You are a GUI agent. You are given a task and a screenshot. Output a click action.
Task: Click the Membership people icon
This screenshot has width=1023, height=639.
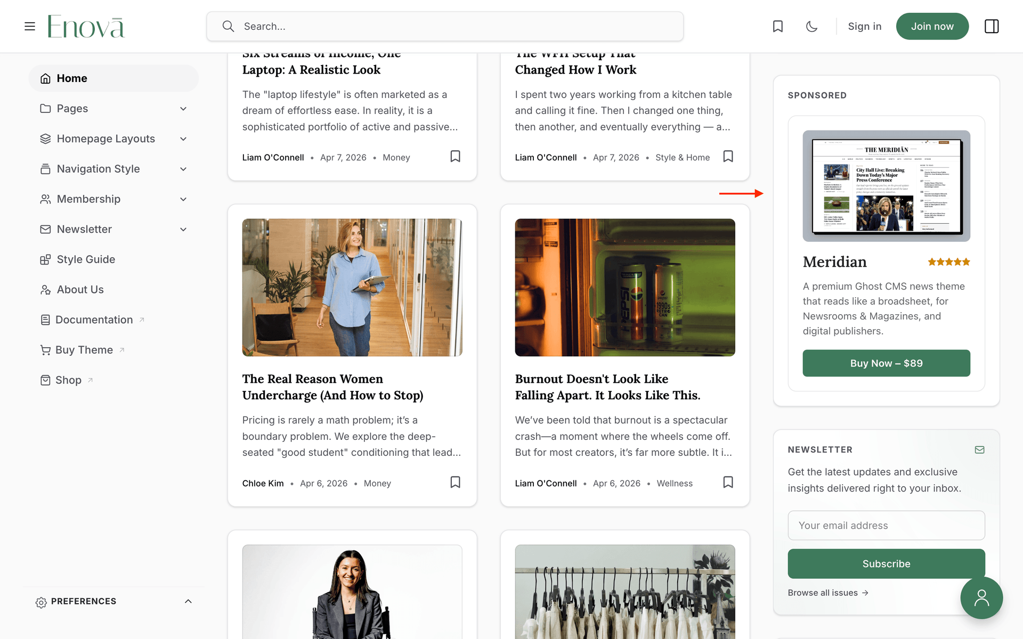coord(46,199)
